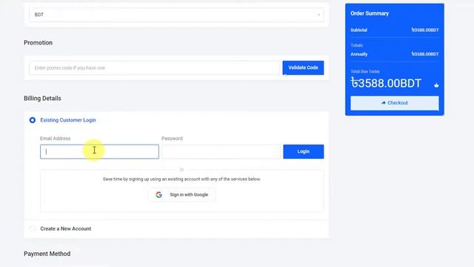Click the blue Login button
Viewport: 474px width, 267px height.
303,151
